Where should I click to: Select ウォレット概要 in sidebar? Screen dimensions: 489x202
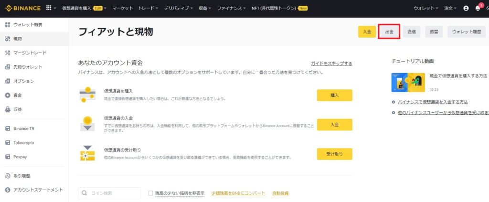28,25
